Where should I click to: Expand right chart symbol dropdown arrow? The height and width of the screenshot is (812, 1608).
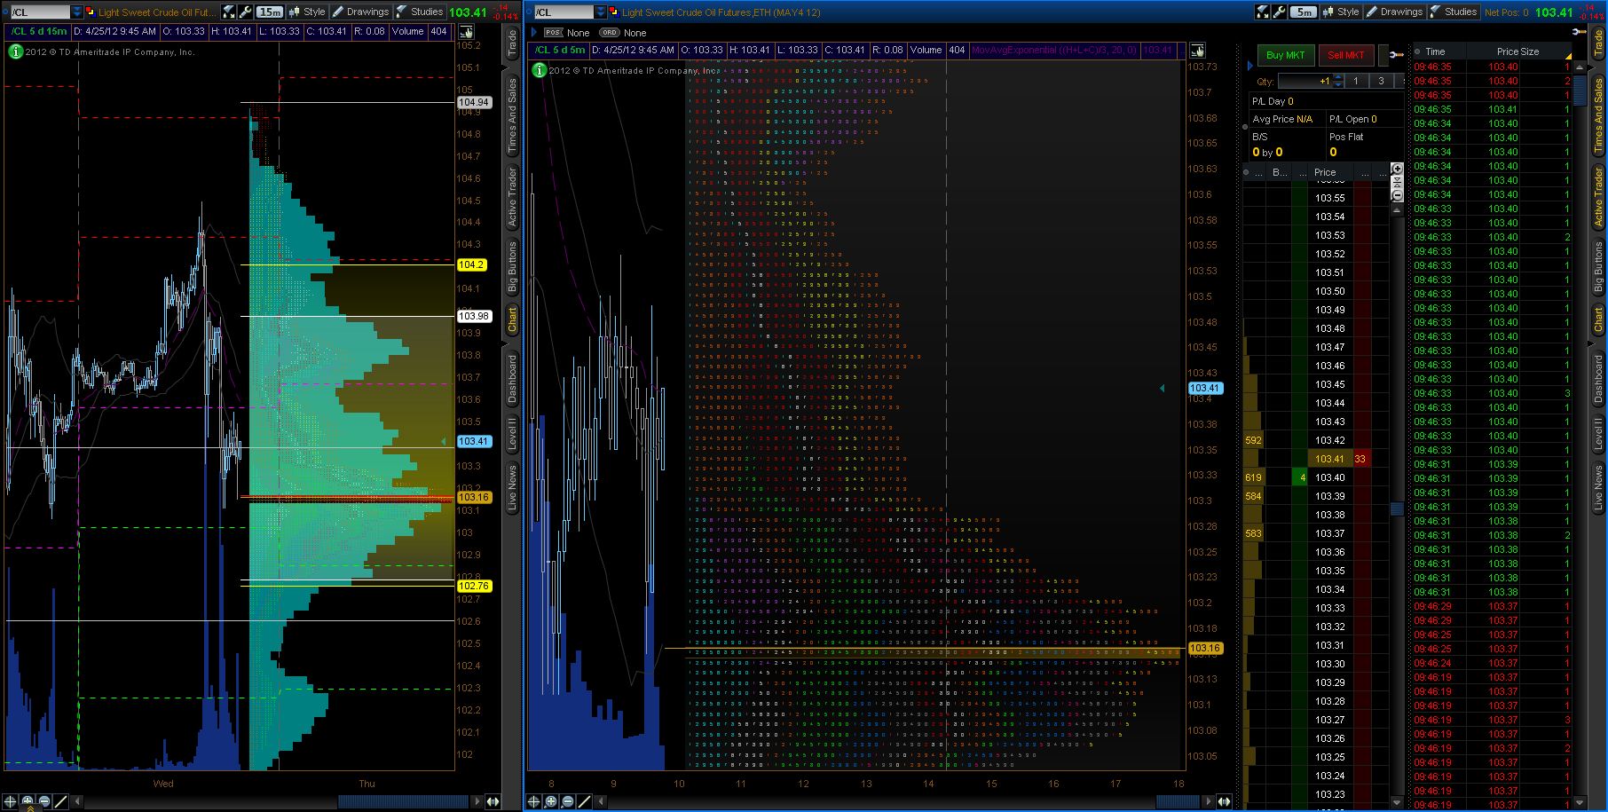pos(601,12)
